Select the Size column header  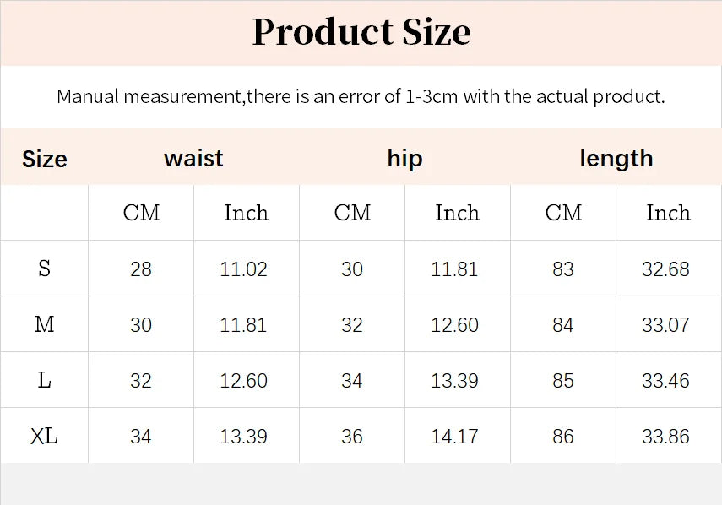(x=44, y=159)
